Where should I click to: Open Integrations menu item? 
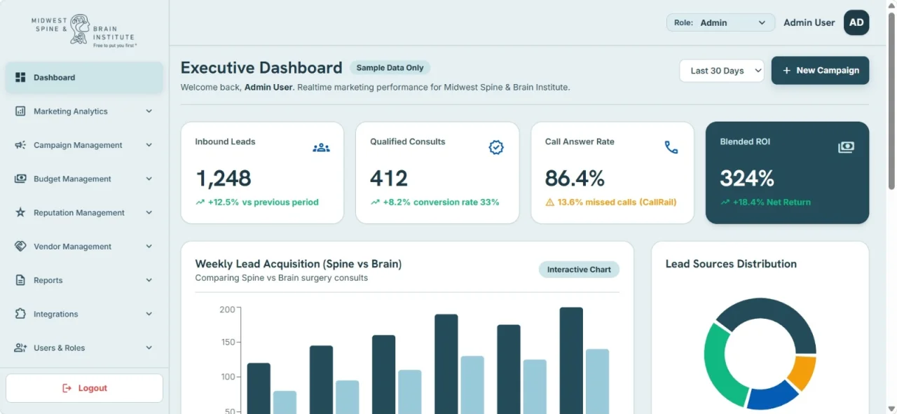[x=84, y=314]
